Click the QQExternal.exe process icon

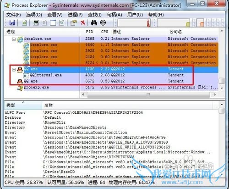(x=26, y=75)
